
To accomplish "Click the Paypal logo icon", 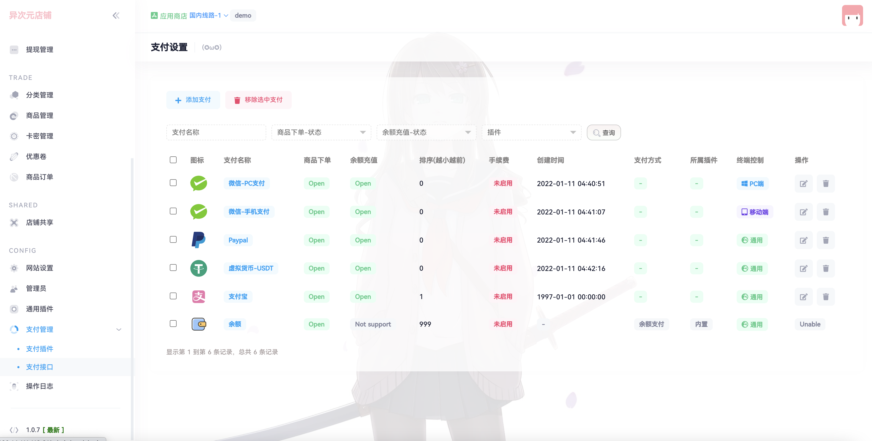I will click(199, 240).
